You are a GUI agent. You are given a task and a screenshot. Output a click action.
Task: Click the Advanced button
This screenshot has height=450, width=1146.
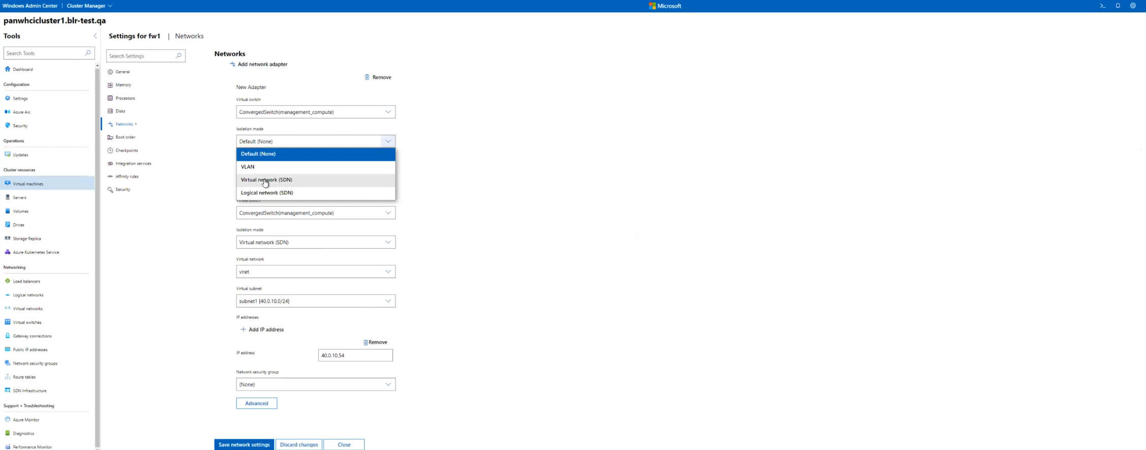(257, 404)
